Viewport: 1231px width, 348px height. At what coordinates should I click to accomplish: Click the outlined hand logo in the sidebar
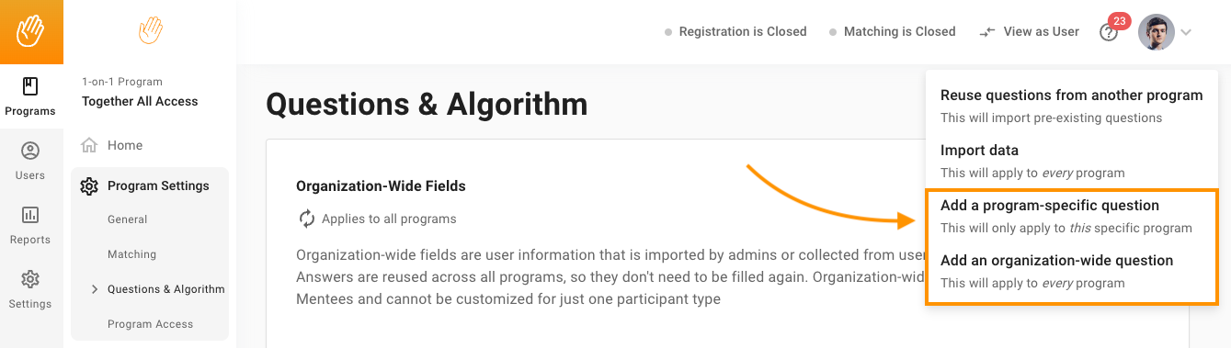151,31
